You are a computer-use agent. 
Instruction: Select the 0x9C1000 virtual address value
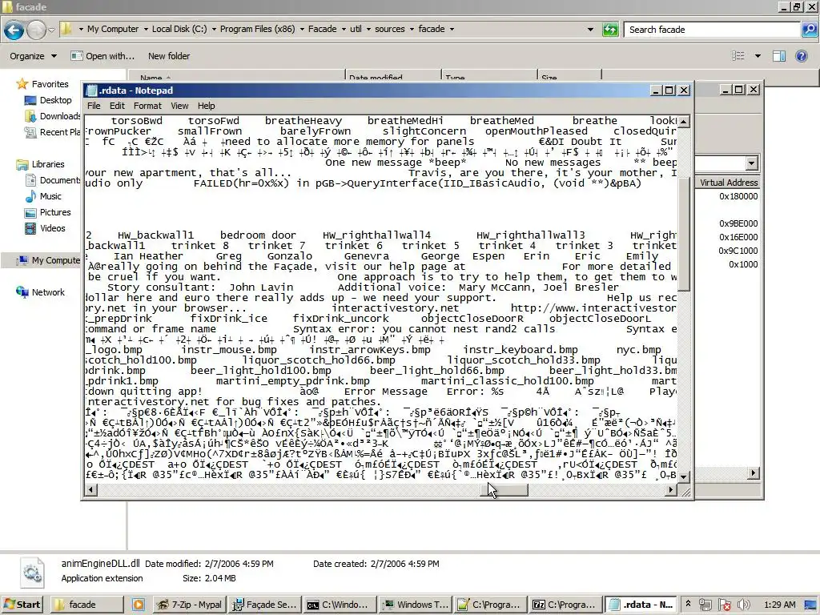tap(738, 251)
